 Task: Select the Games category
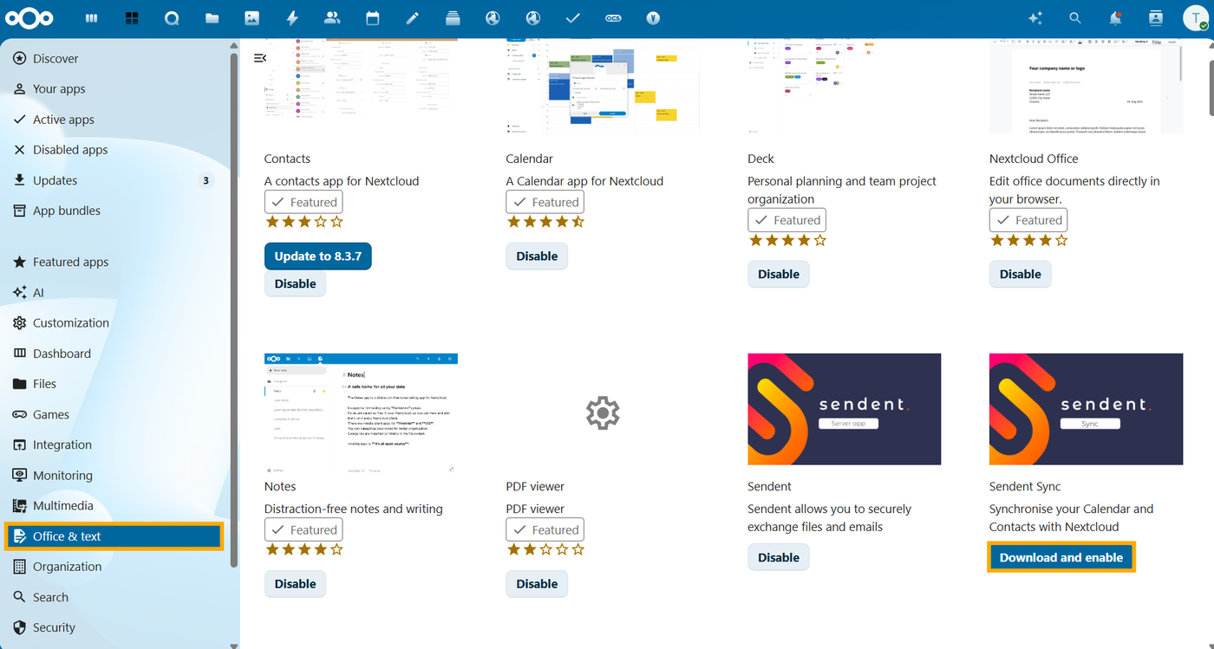tap(114, 414)
